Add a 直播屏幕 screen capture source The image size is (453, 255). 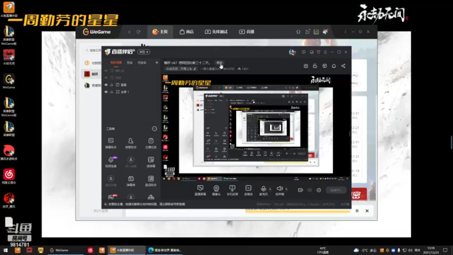pyautogui.click(x=200, y=190)
